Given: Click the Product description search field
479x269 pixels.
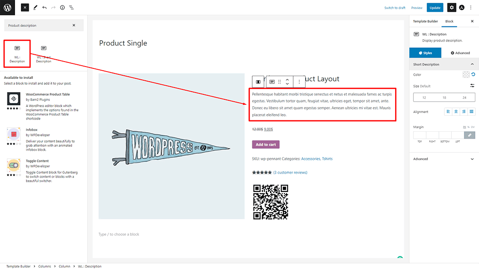Looking at the screenshot, I should 39,26.
